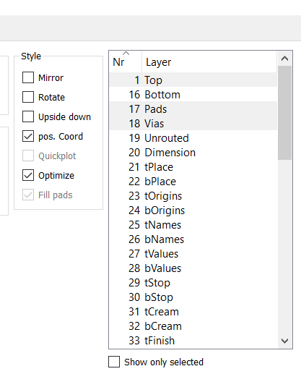Viewport: 301px width, 374px height.
Task: Select the 25 tNames layer
Action: tap(193, 224)
